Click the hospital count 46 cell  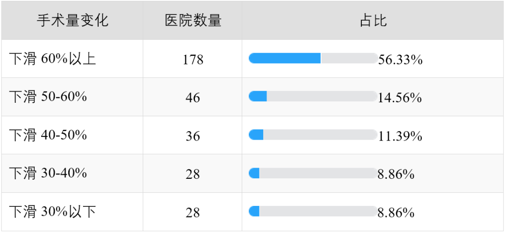pos(193,98)
